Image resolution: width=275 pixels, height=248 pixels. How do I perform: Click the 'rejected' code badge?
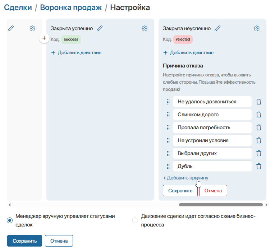[x=183, y=39]
